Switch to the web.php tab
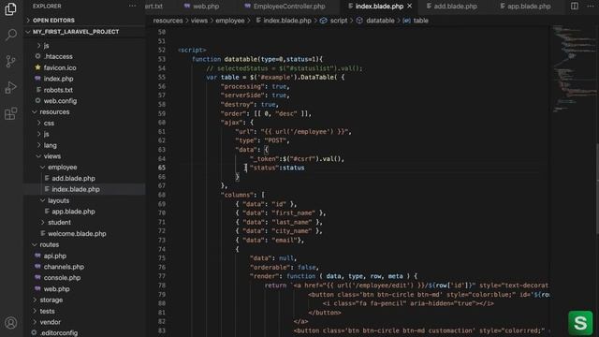 (x=202, y=7)
